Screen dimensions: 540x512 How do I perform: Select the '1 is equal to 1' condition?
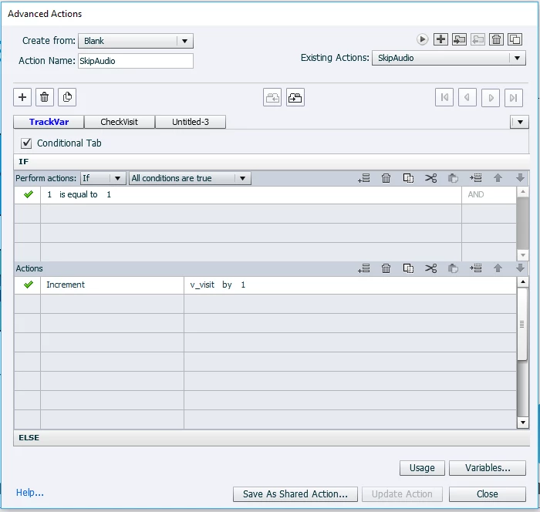[x=251, y=195]
